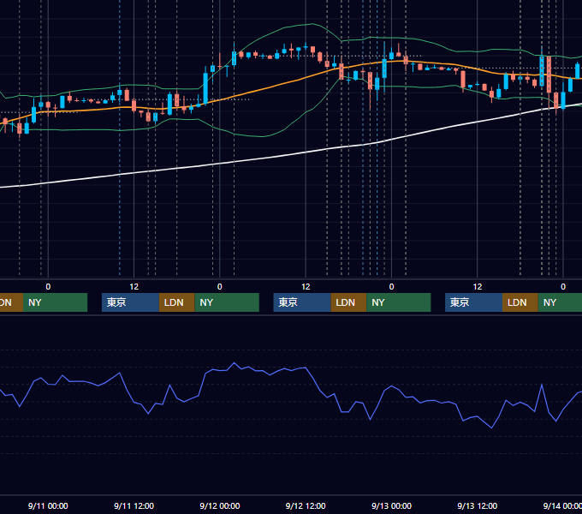Screen dimensions: 582x514
Task: Select the NY session block spanning 9/12 00:00
Action: pyautogui.click(x=227, y=302)
